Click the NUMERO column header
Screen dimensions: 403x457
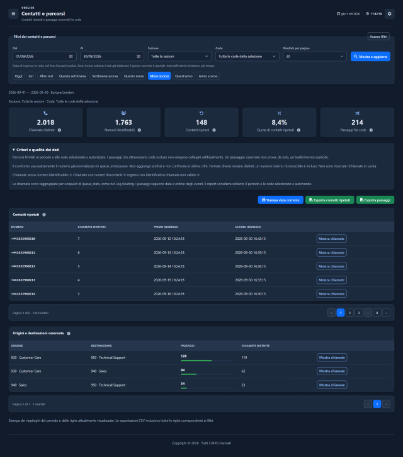pos(17,227)
